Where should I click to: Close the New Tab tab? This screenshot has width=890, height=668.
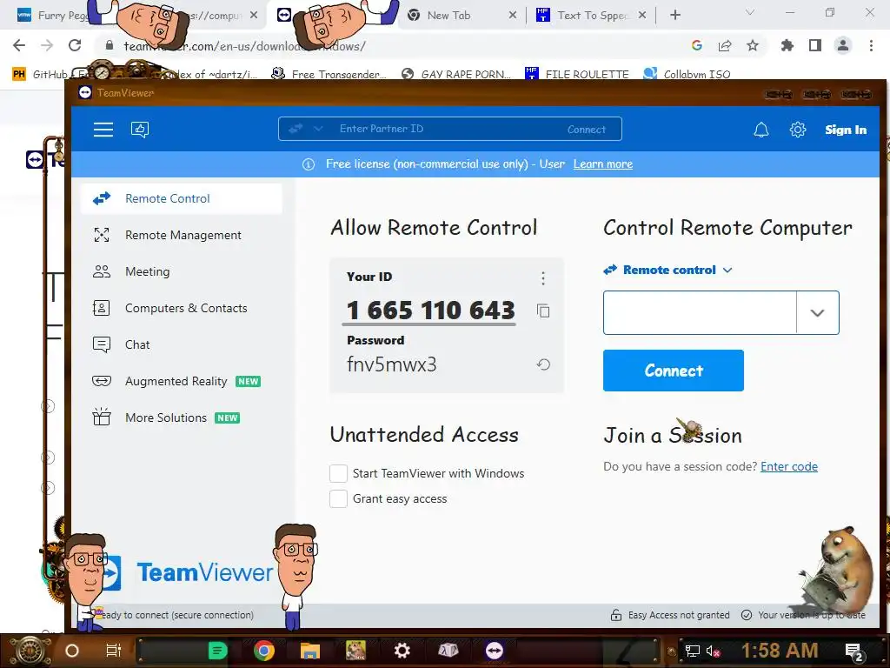[x=513, y=16]
